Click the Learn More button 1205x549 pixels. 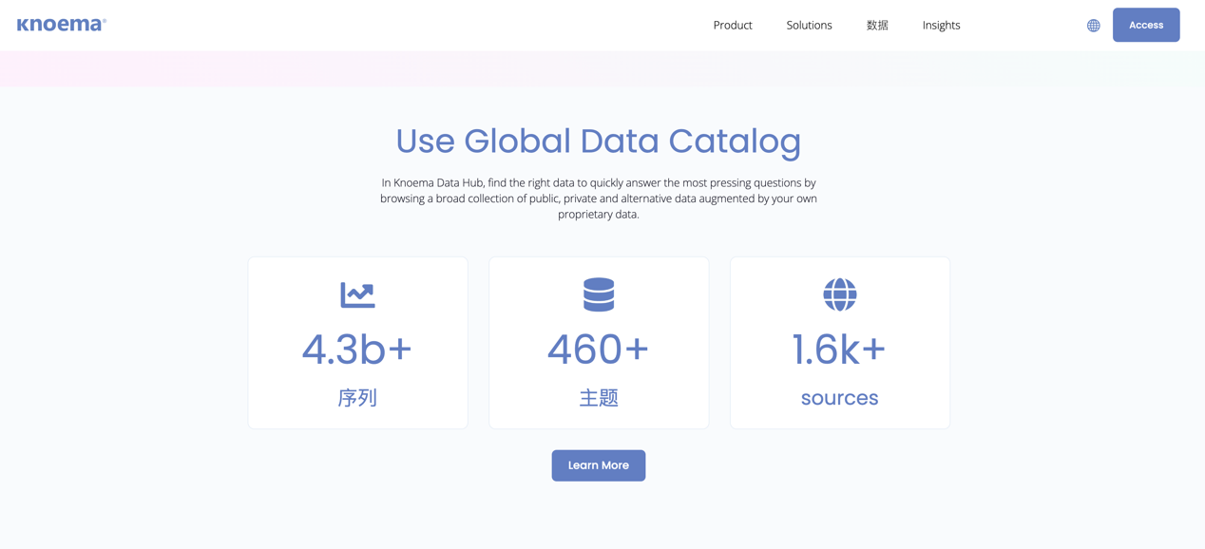(x=599, y=465)
